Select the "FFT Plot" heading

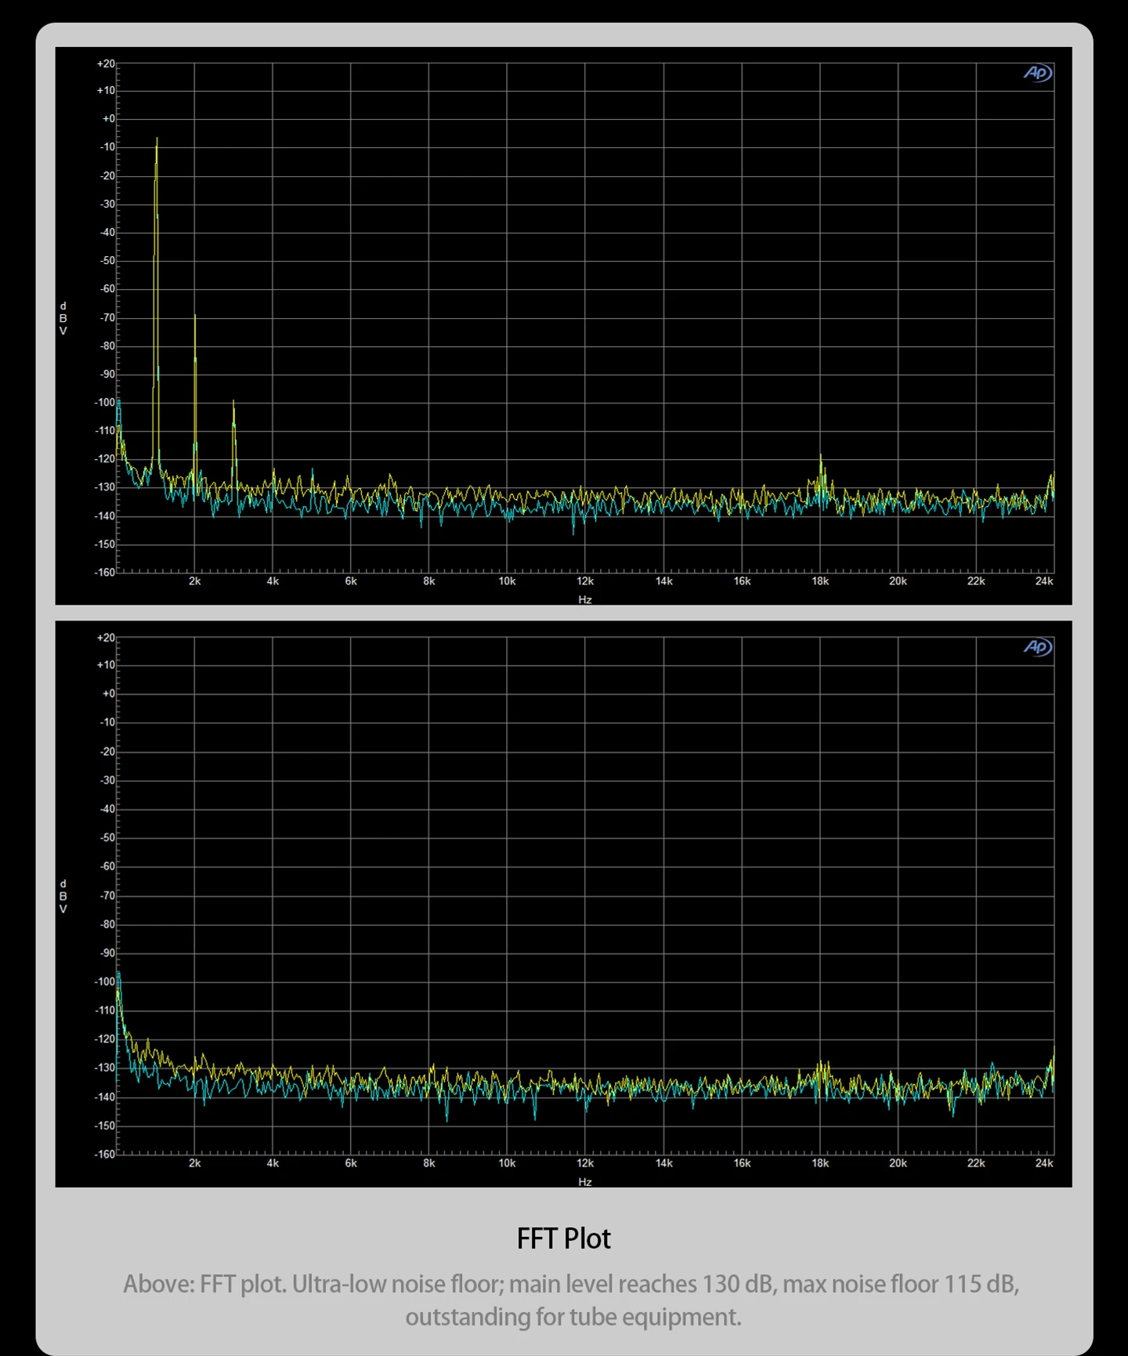pyautogui.click(x=563, y=1238)
